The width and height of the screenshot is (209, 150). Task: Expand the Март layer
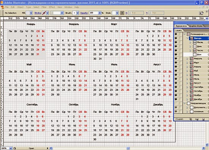pos(187,62)
